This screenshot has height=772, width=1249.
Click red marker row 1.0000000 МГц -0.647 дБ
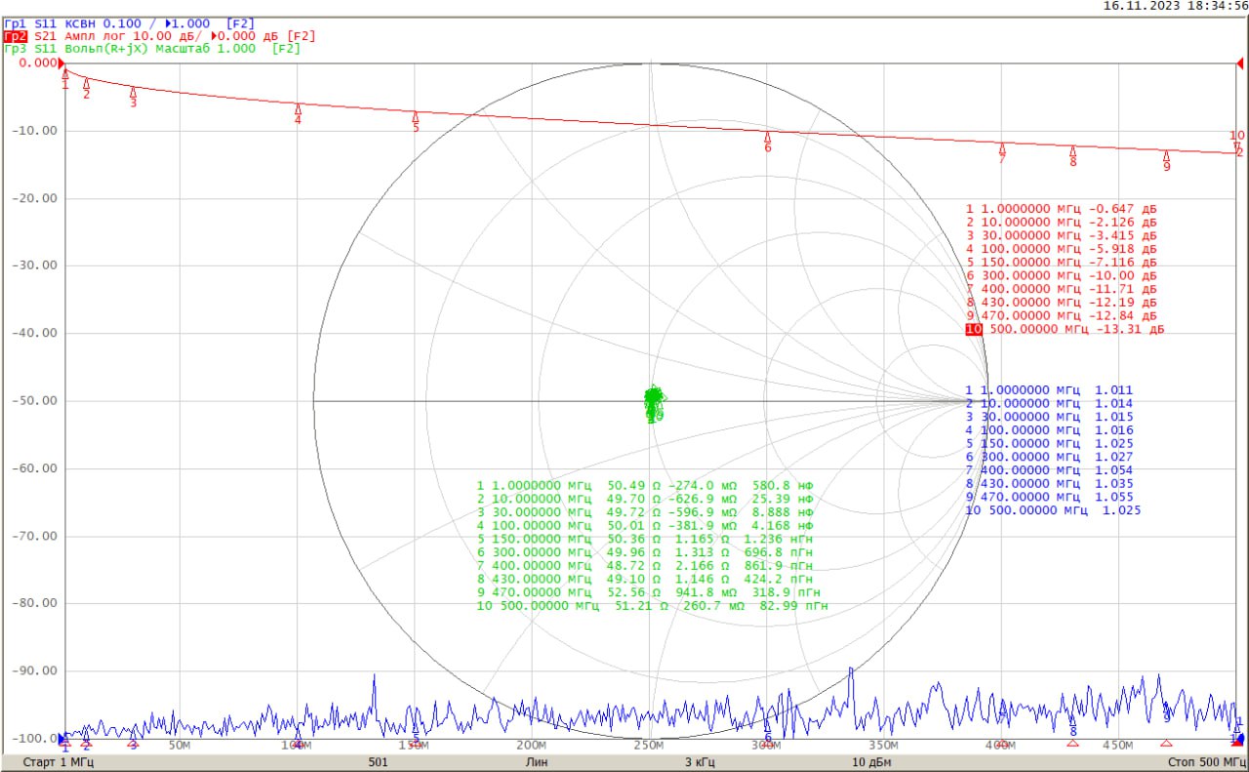click(x=1062, y=209)
